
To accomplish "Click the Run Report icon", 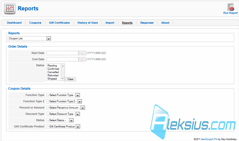I will click(230, 7).
